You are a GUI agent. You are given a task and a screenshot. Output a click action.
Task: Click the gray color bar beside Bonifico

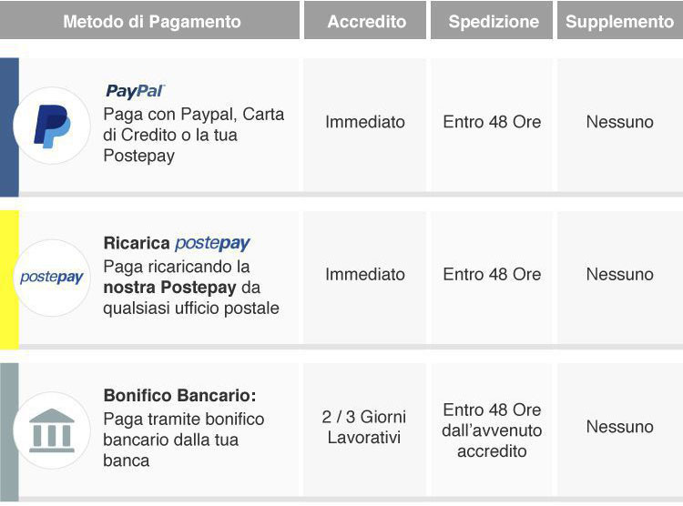coord(9,432)
